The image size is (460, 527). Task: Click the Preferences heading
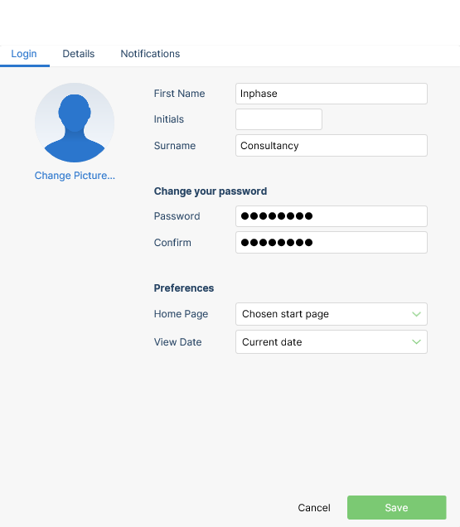184,288
